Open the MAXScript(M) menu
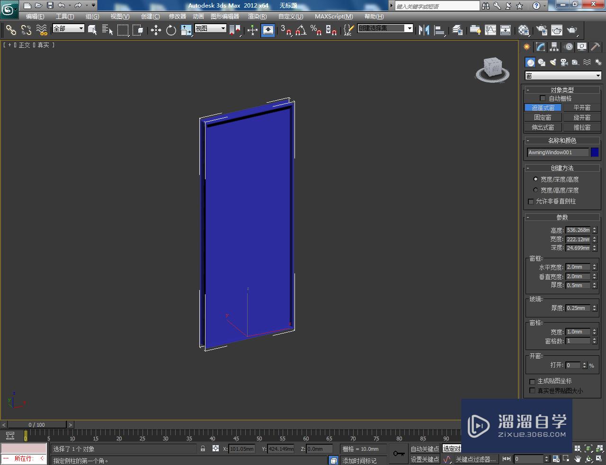The height and width of the screenshot is (465, 606). point(334,16)
